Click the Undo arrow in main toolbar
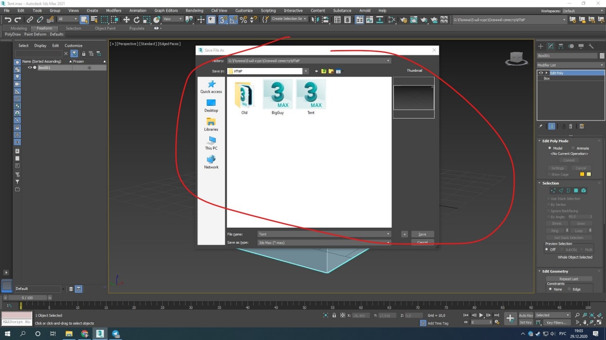Viewport: 606px width, 340px height. (x=8, y=19)
